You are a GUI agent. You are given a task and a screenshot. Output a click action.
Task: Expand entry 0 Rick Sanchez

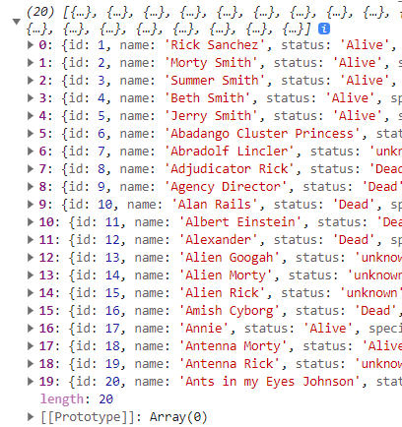31,44
